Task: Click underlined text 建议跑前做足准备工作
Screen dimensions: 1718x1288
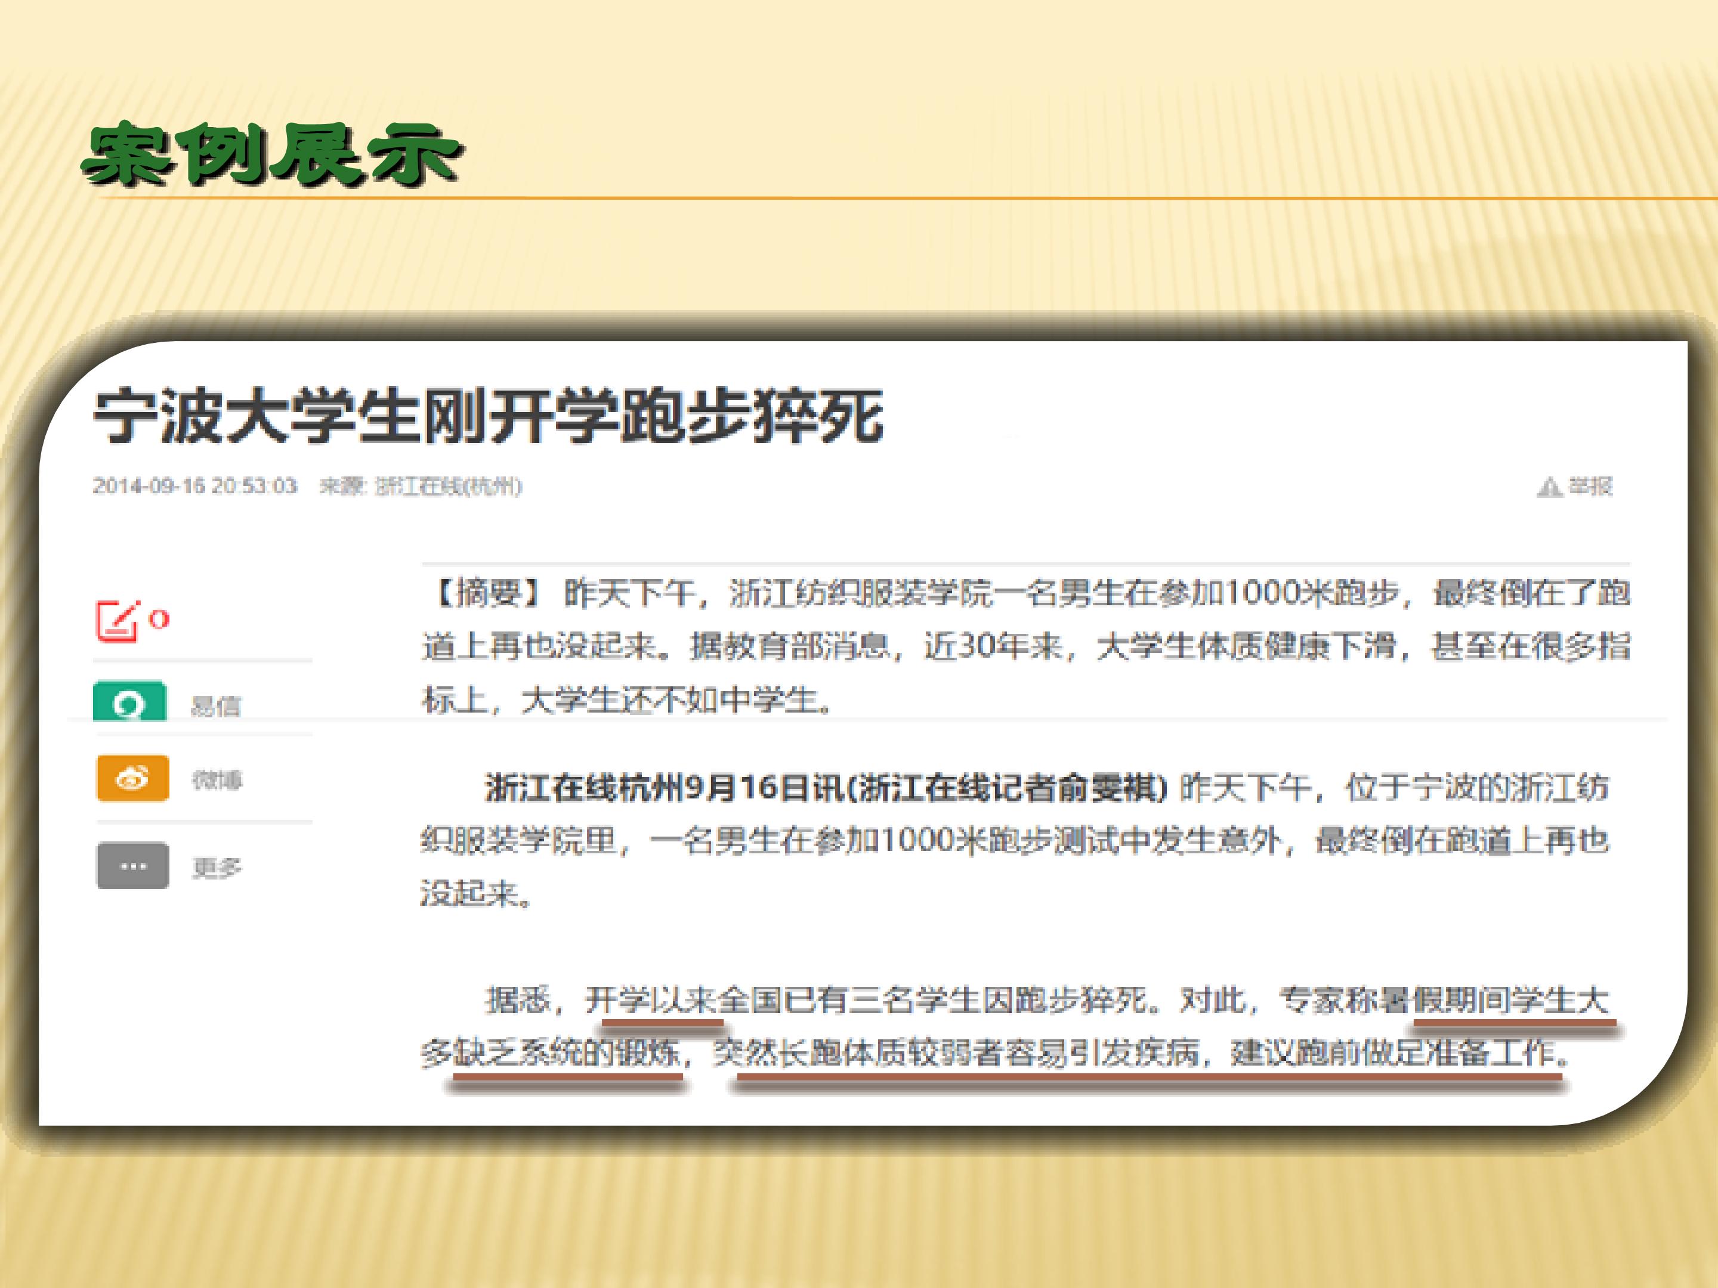Action: (1396, 1052)
